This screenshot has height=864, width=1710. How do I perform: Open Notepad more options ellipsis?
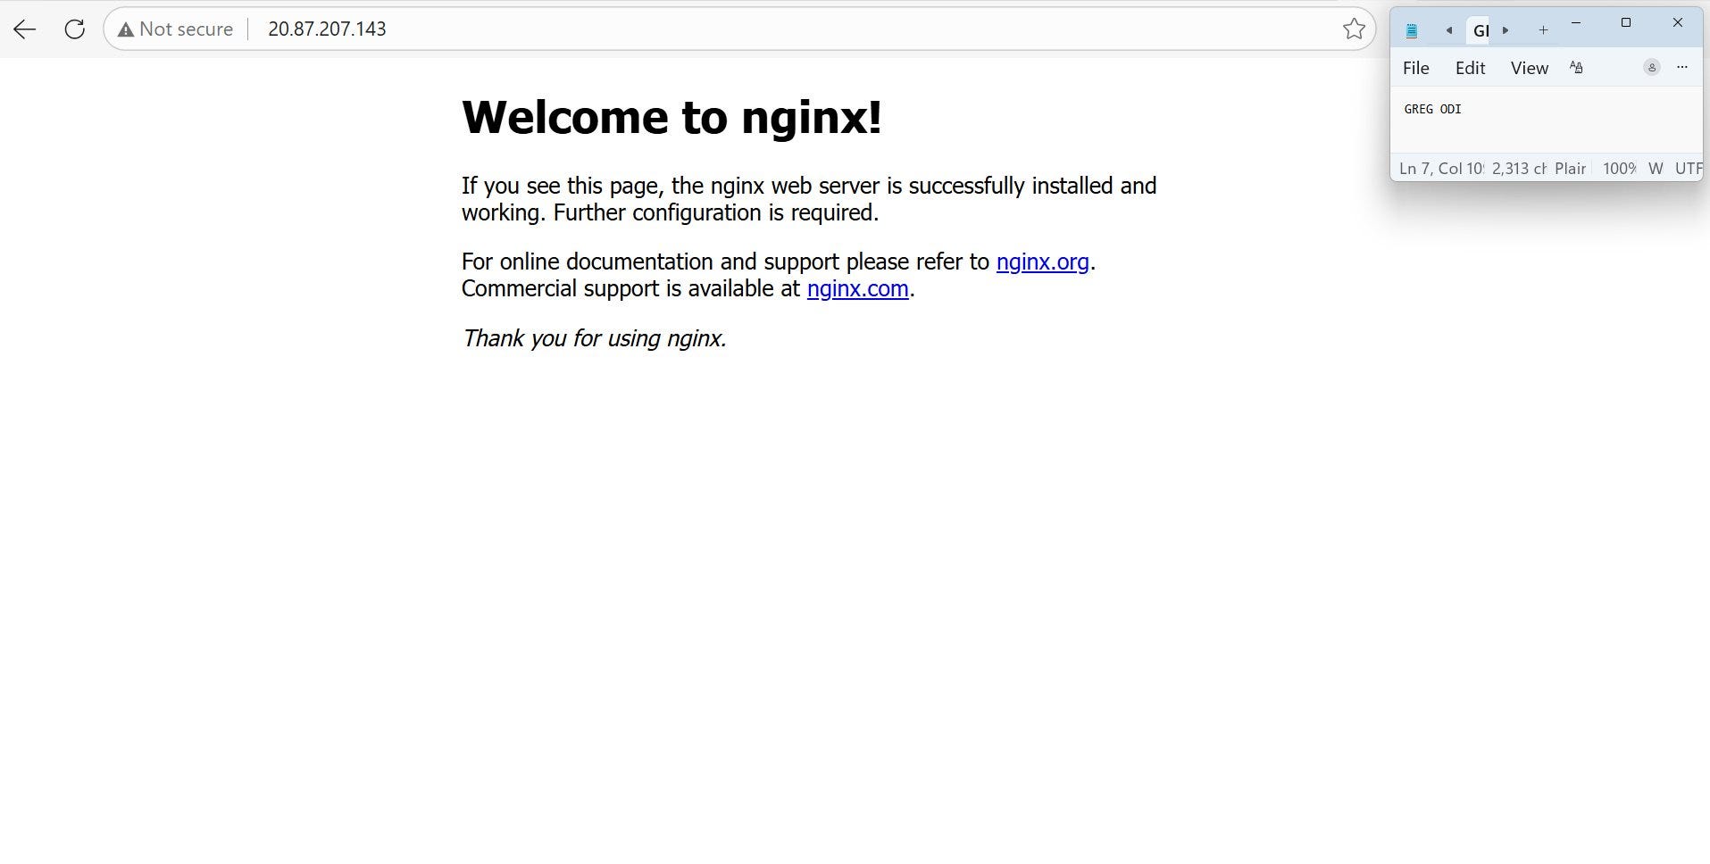tap(1682, 68)
